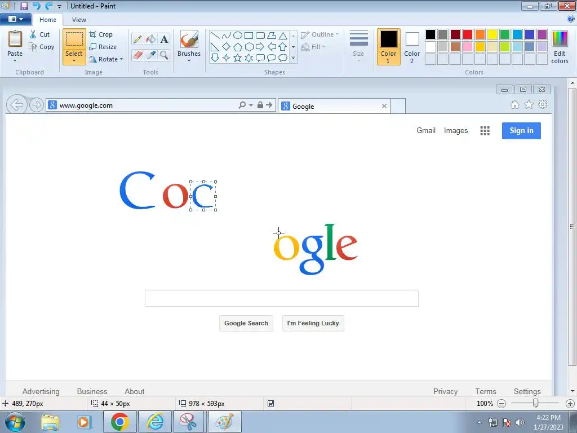
Task: Click the Brushes tool icon
Action: 189,39
